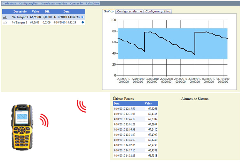242x163 pixels.
Task: Click the Data header in Últimos Pontos table
Action: [117, 104]
